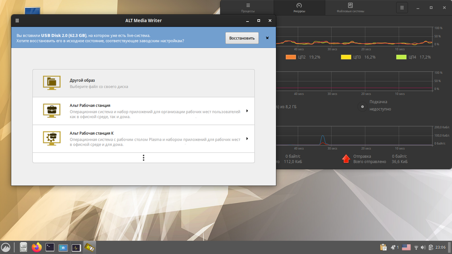Click the red Отправка upload arrow
The height and width of the screenshot is (254, 452).
tap(346, 158)
